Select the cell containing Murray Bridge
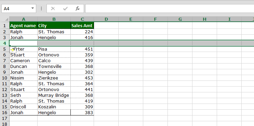The width and height of the screenshot is (254, 126). click(54, 95)
